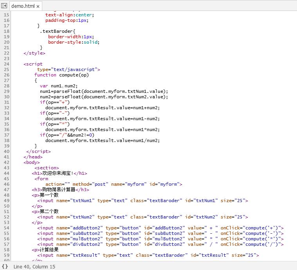Click the if(op=="+") line
Screen dimensions: 297x270
pyautogui.click(x=55, y=102)
